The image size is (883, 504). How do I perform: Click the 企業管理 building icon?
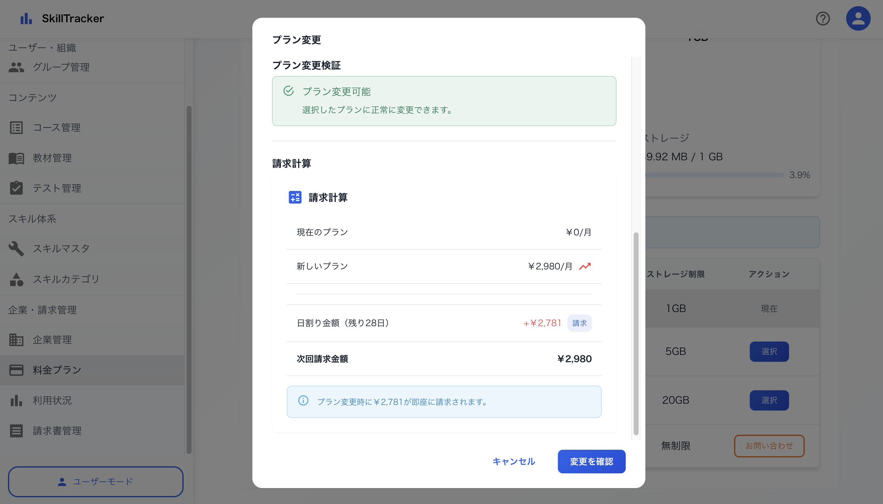[16, 340]
